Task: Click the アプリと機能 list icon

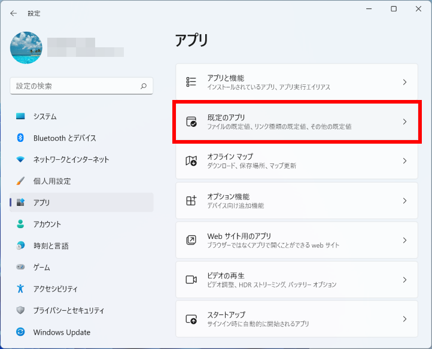Action: 191,82
